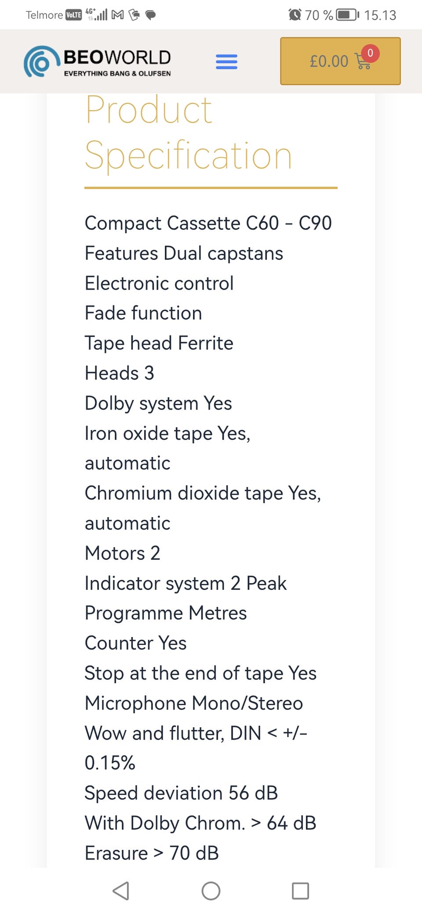The image size is (422, 914).
Task: Tap the Gmail notification icon
Action: [117, 15]
